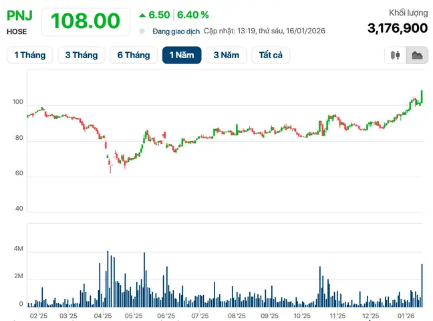The height and width of the screenshot is (321, 433).
Task: Switch to area chart view icon
Action: tap(417, 55)
